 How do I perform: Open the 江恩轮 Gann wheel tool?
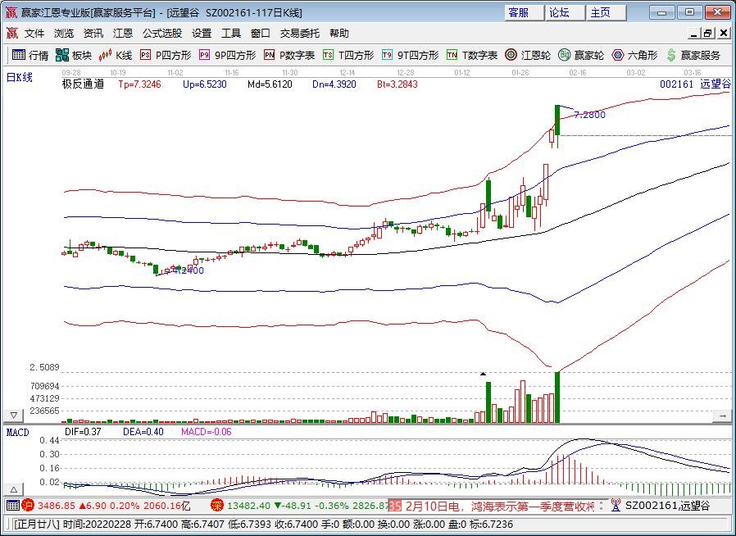pos(528,55)
